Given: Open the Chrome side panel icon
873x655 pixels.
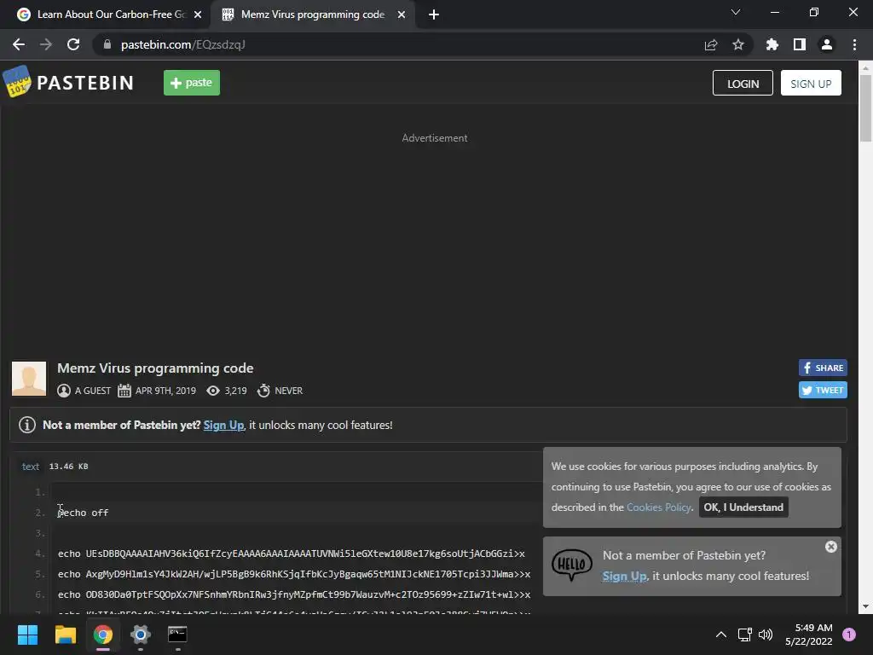Looking at the screenshot, I should (800, 44).
